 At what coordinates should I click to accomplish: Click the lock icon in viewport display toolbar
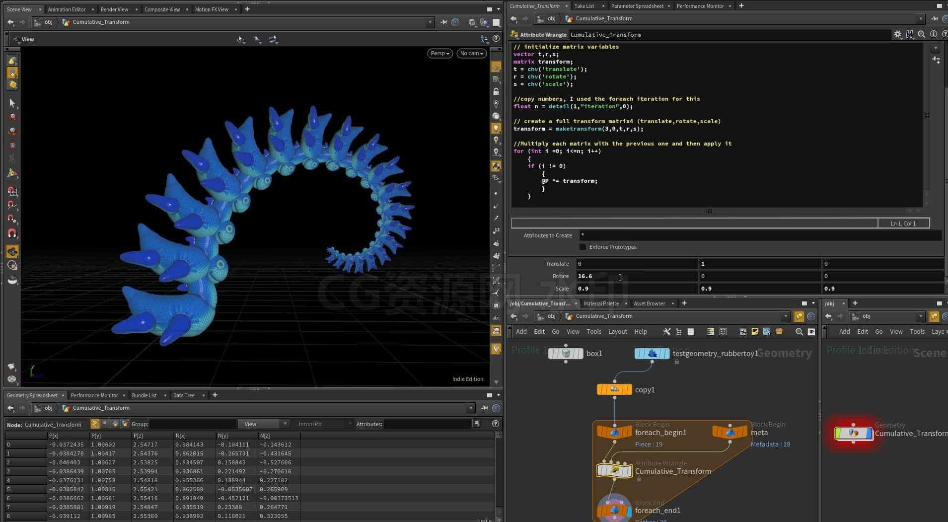coord(496,91)
